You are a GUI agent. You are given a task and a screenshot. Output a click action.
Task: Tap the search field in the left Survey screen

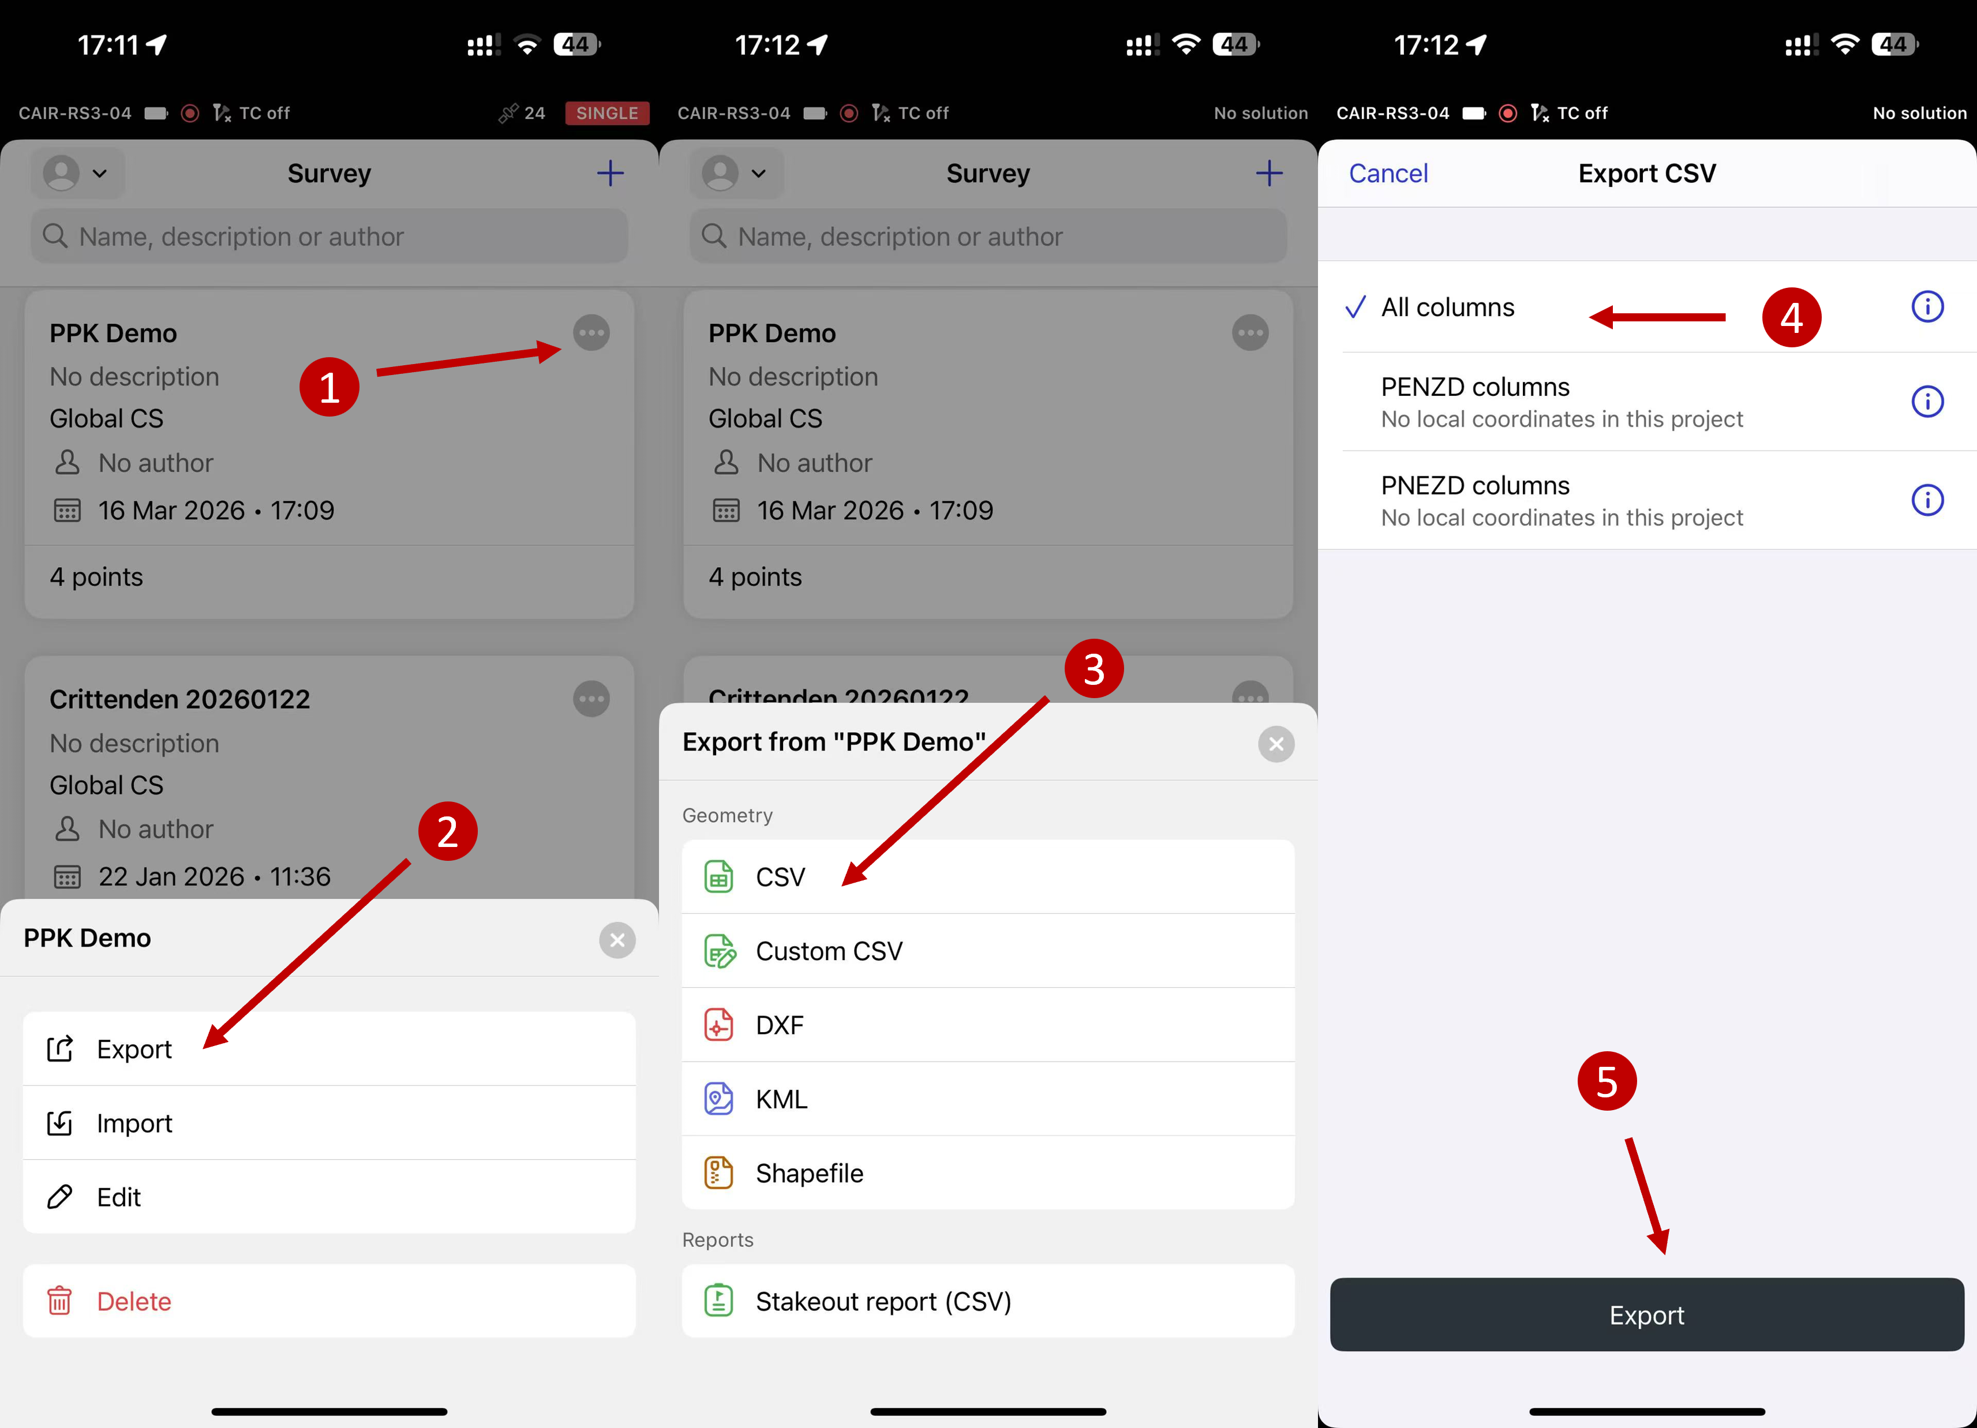click(329, 236)
